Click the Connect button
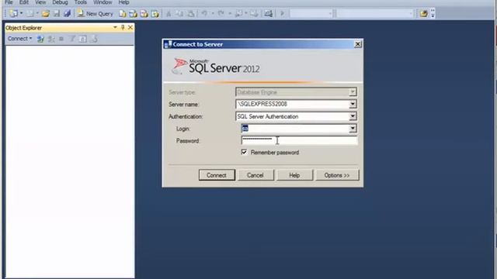 point(217,175)
